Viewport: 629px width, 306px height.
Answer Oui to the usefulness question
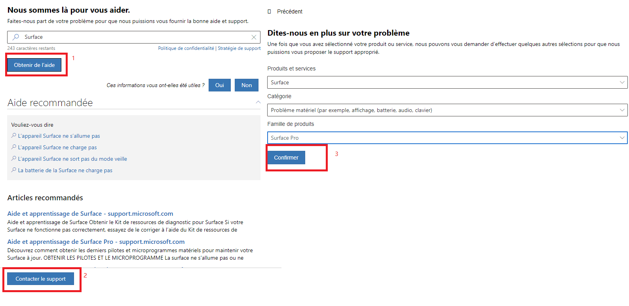click(x=220, y=85)
